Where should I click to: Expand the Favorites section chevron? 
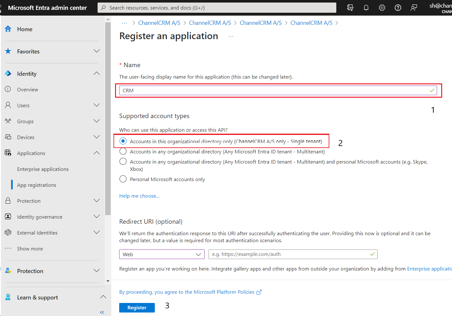pos(97,51)
